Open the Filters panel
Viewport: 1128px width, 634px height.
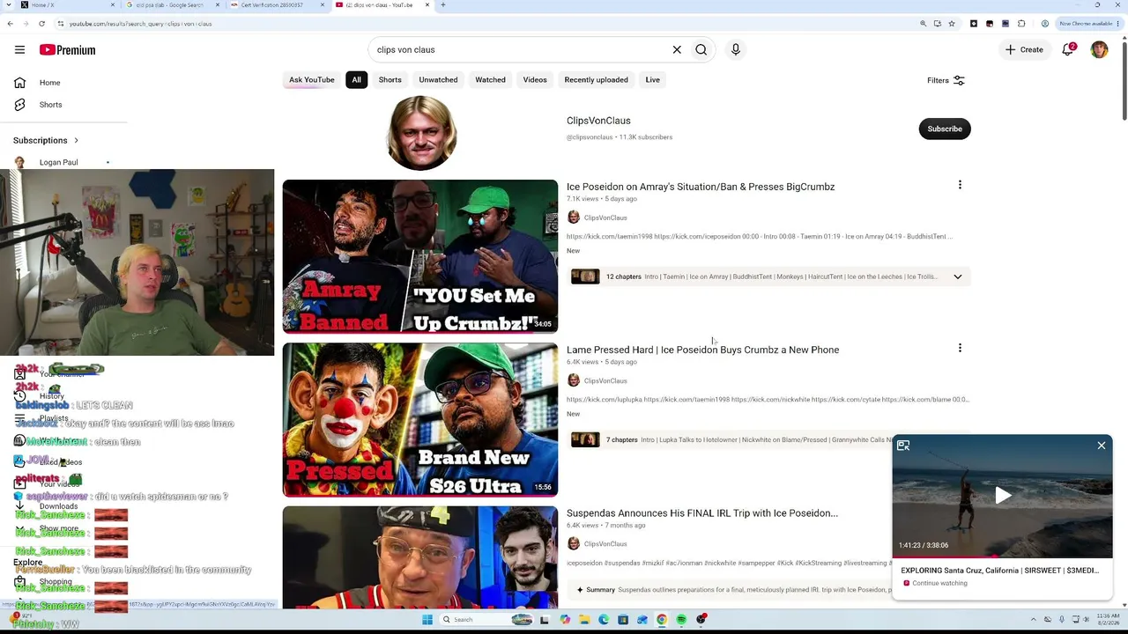click(946, 80)
